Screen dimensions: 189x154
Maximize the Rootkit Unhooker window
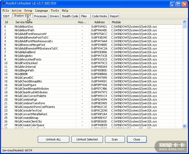(x=179, y=4)
